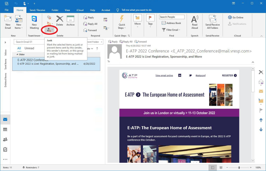Image resolution: width=266 pixels, height=171 pixels.
Task: Click reading pane Forward
Action: 141,42
